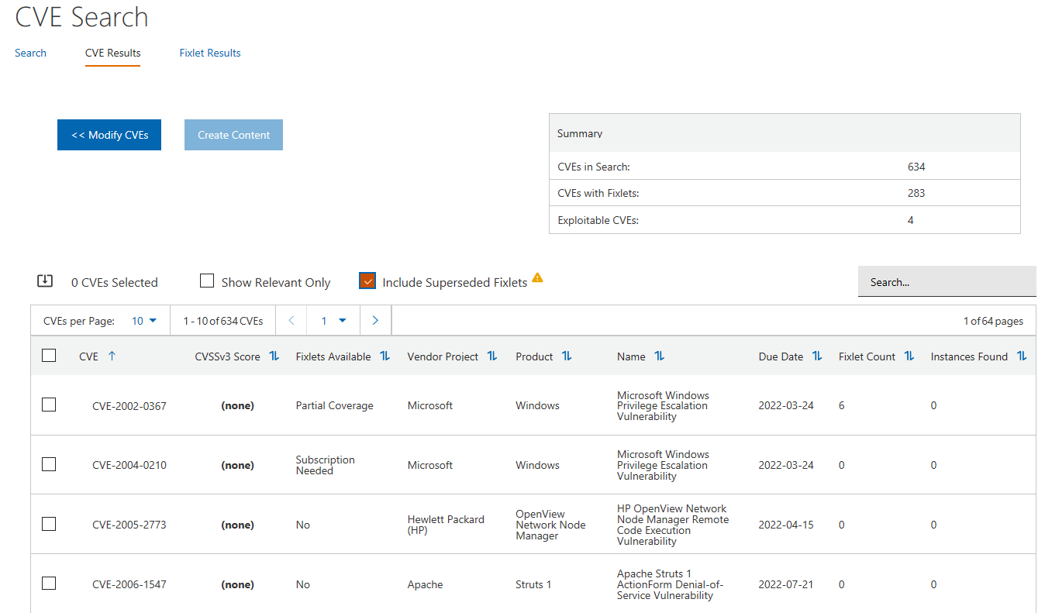1045x613 pixels.
Task: Sort the CVSSv3 Score column
Action: [273, 356]
